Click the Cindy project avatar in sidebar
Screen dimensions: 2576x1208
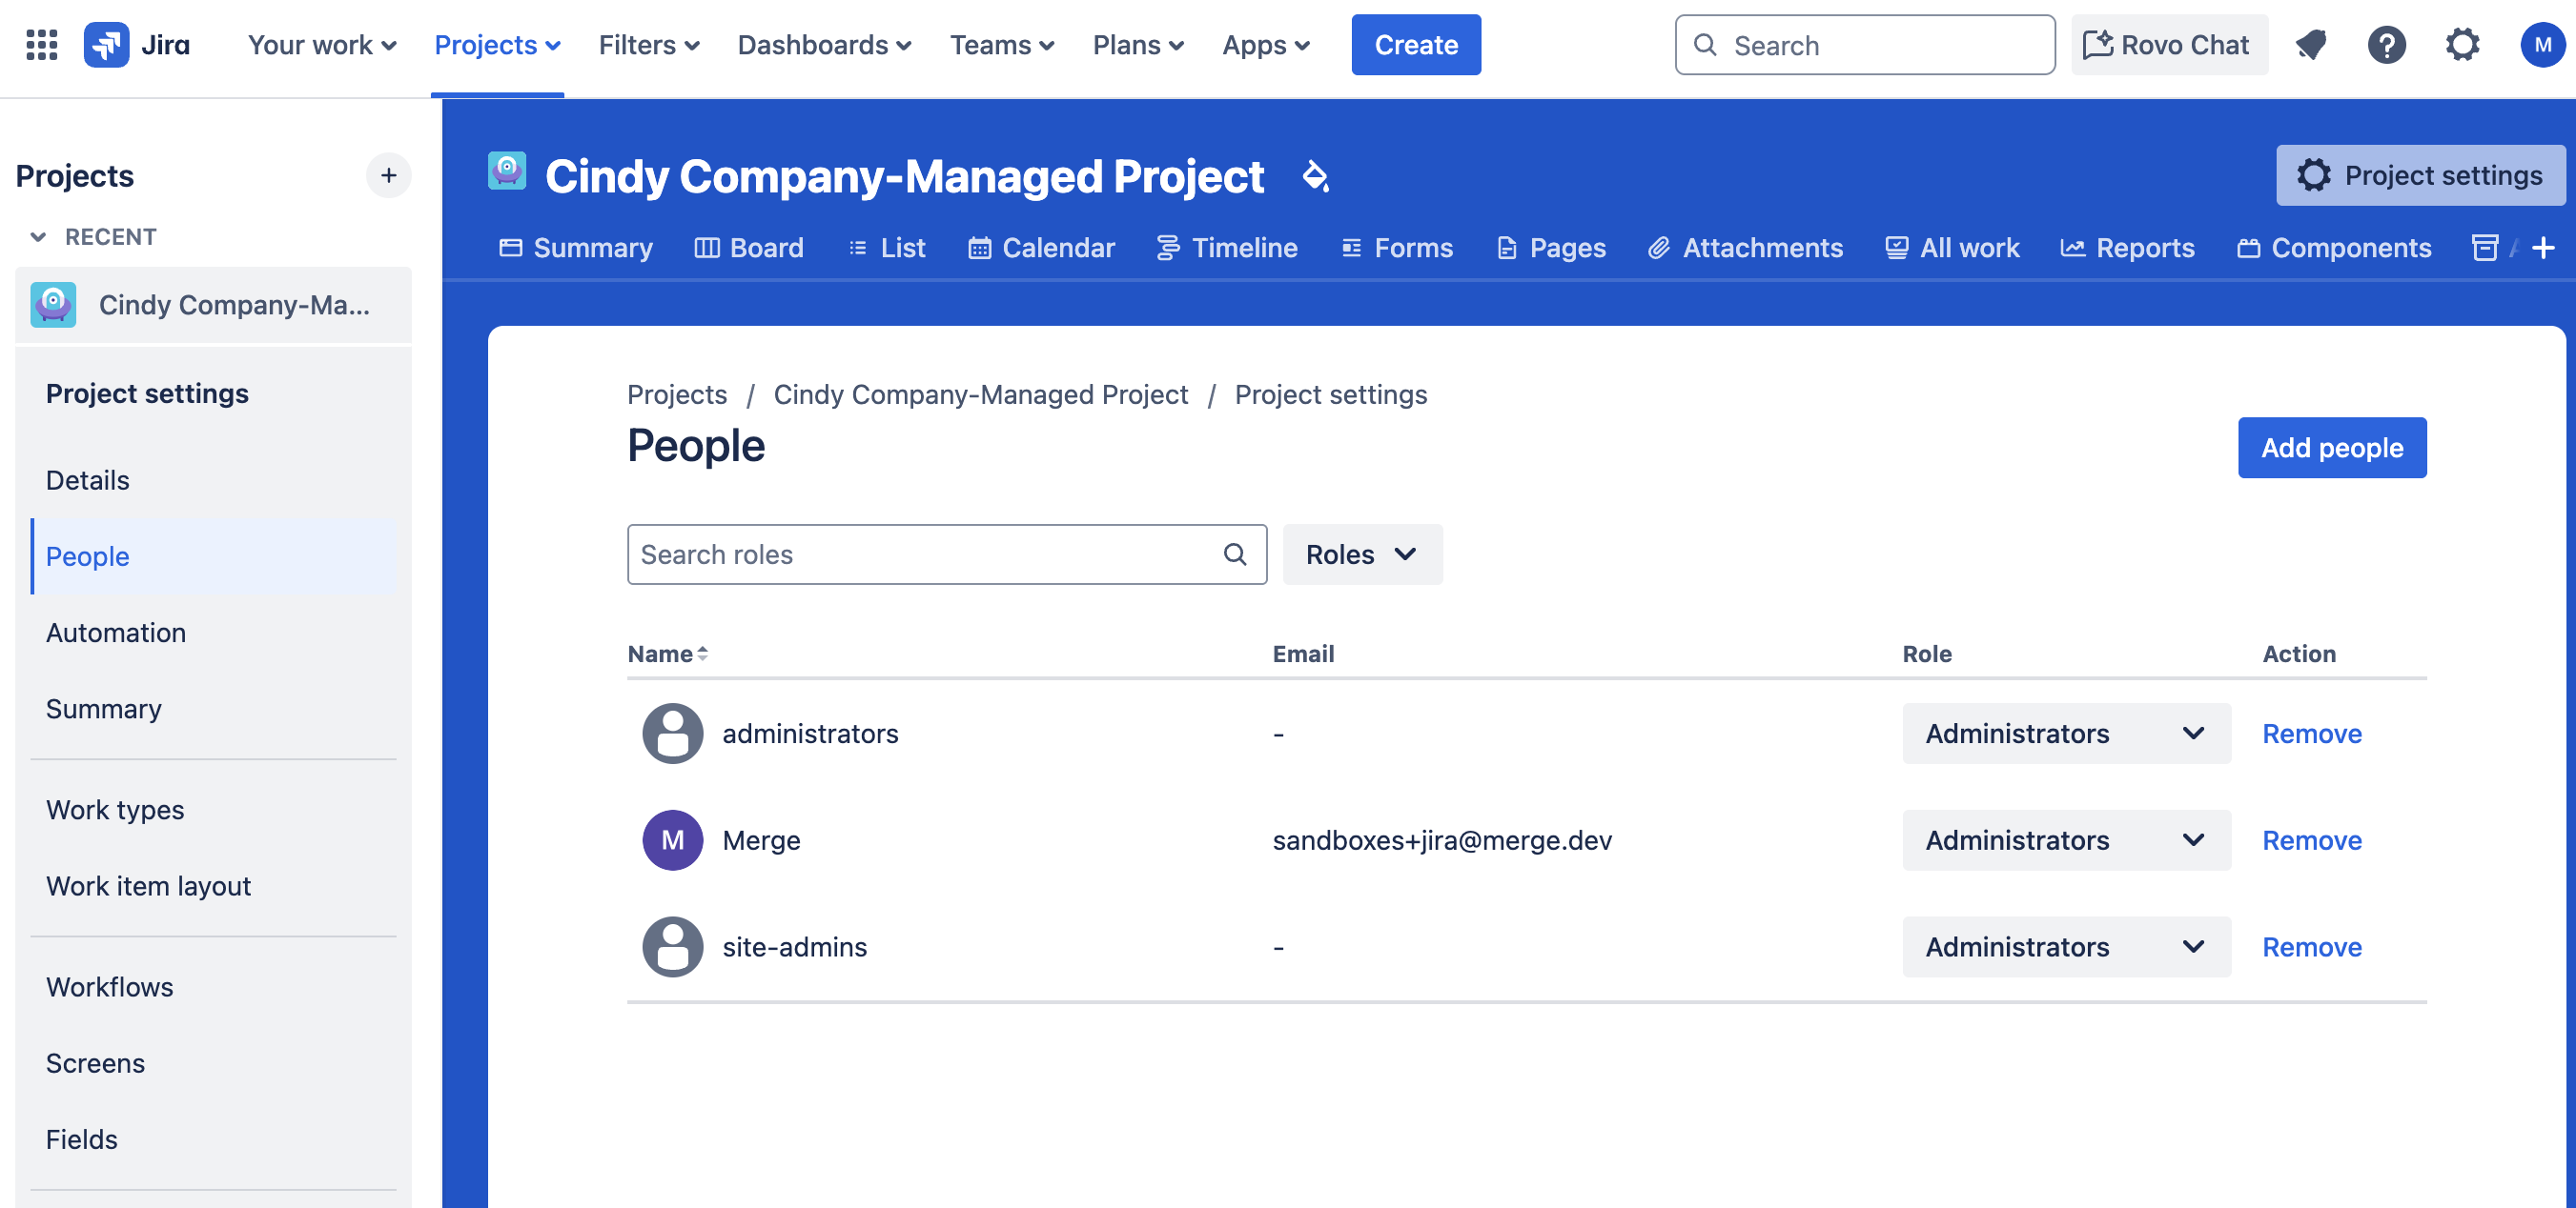tap(53, 305)
